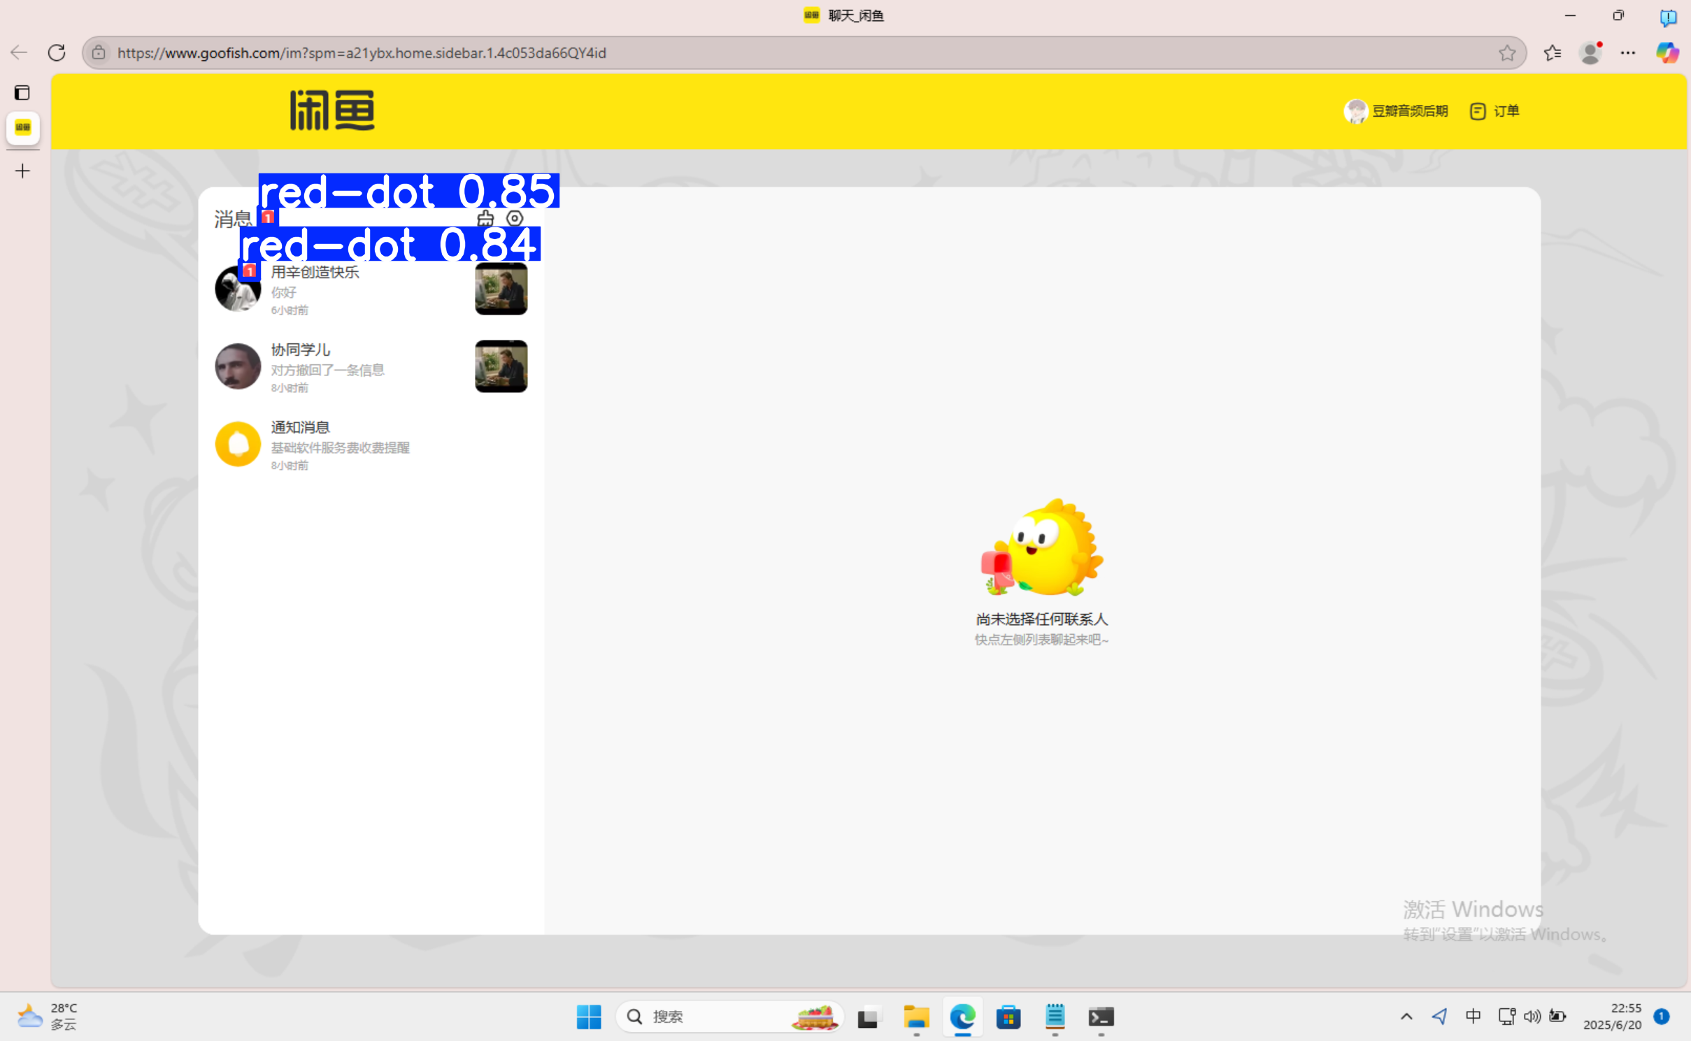Image resolution: width=1691 pixels, height=1041 pixels.
Task: Open a new tab with plus button
Action: tap(22, 171)
